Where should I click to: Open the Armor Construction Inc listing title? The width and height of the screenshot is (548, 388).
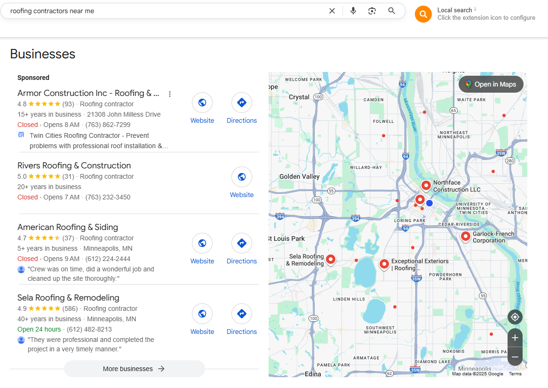tap(88, 93)
